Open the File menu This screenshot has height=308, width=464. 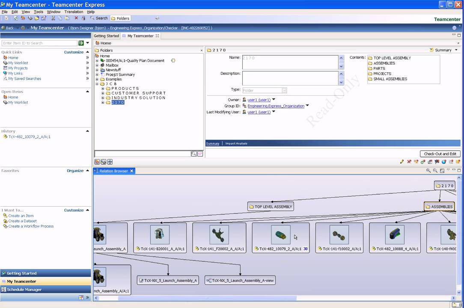[5, 12]
